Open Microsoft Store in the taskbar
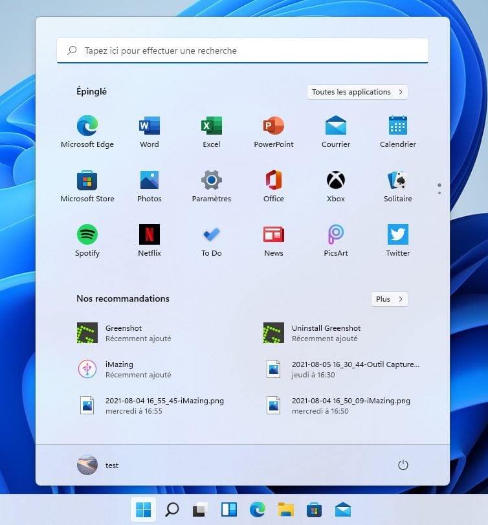Screen dimensions: 488x525 (x=315, y=509)
